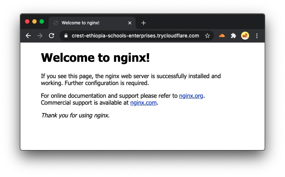Open the orange Cloudflare extension icon
285x177 pixels.
pyautogui.click(x=222, y=36)
